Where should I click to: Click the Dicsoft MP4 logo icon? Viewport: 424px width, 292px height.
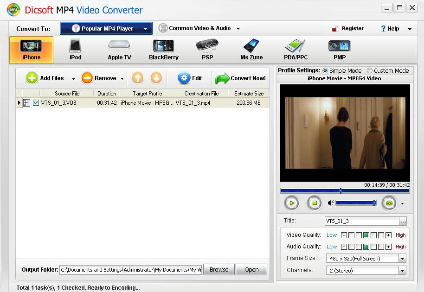click(13, 10)
